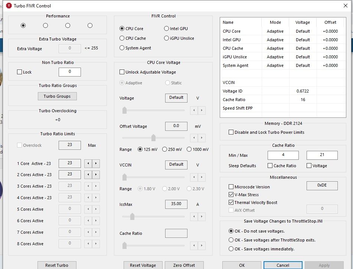Click left arrow next to 4 Cores Active
The width and height of the screenshot is (353, 269).
coord(88,198)
